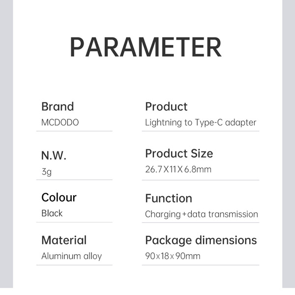Click the 90x18x90mm package value
The width and height of the screenshot is (295, 295).
(173, 256)
